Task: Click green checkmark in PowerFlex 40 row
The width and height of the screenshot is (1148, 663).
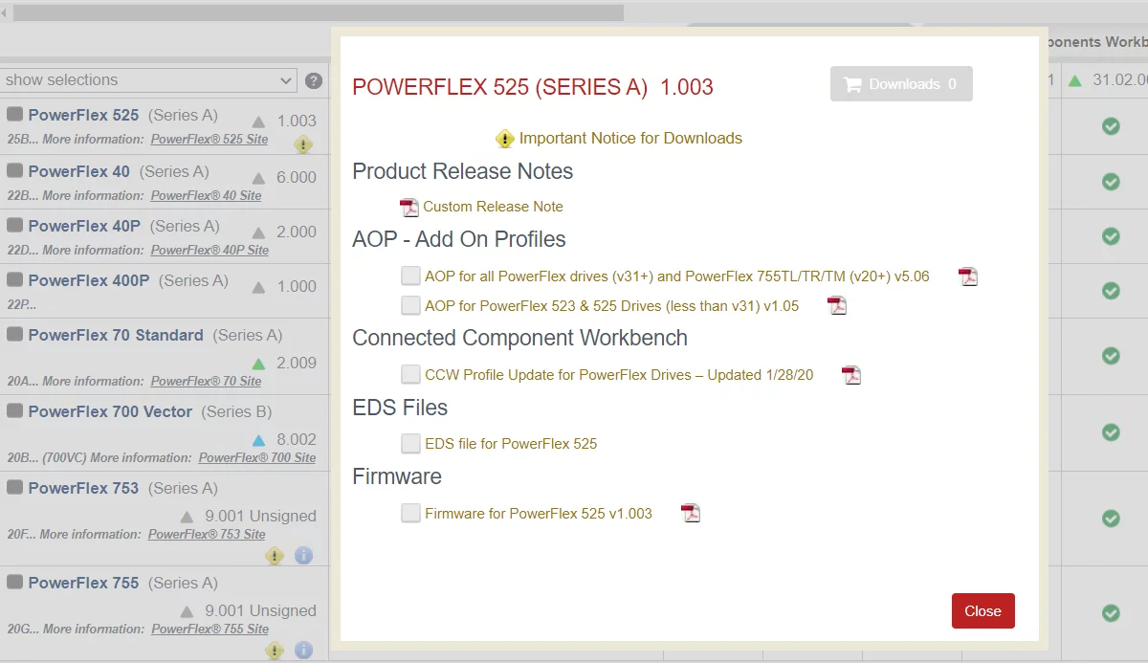Action: click(x=1111, y=181)
